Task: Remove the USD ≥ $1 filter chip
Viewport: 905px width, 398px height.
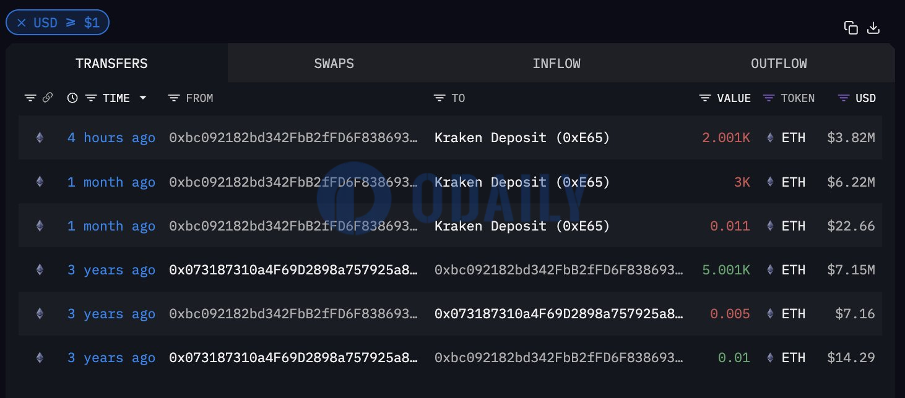Action: 22,23
